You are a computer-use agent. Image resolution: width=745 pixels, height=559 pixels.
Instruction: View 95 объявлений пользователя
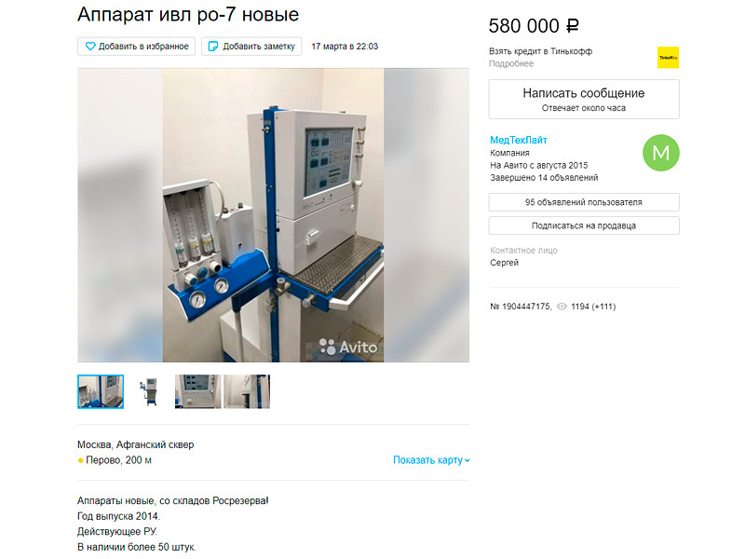[x=584, y=202]
